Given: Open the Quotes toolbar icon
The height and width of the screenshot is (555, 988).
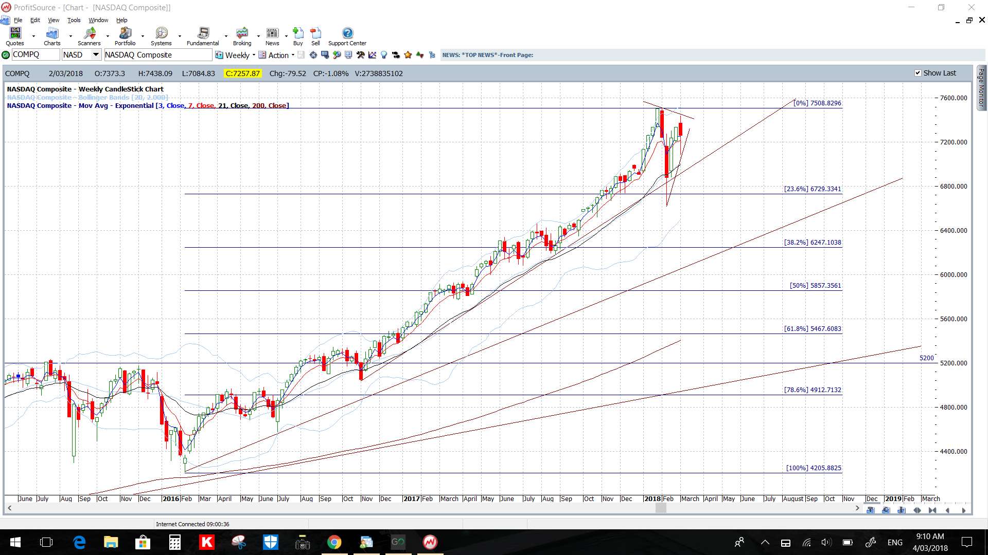Looking at the screenshot, I should pyautogui.click(x=15, y=36).
